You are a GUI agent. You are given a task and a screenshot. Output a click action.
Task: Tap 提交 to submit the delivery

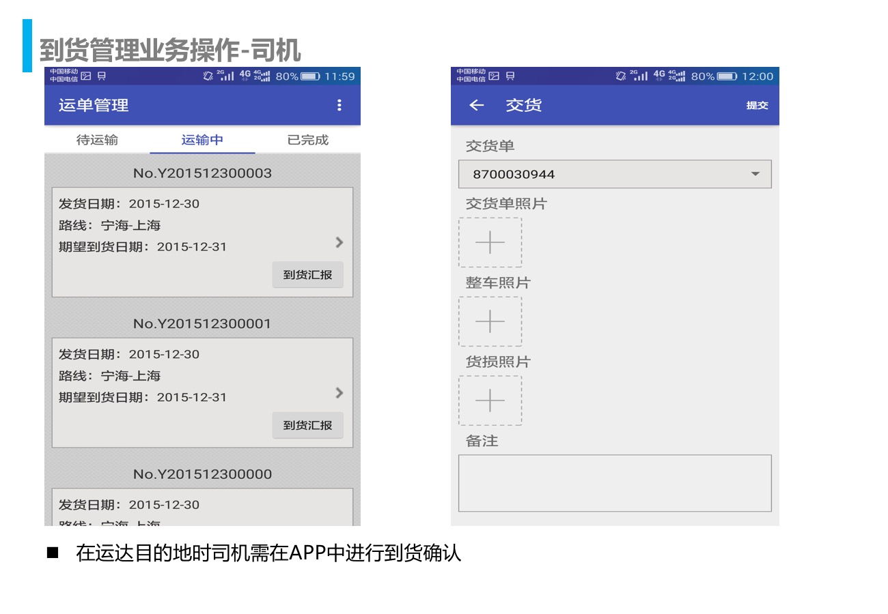coord(757,105)
